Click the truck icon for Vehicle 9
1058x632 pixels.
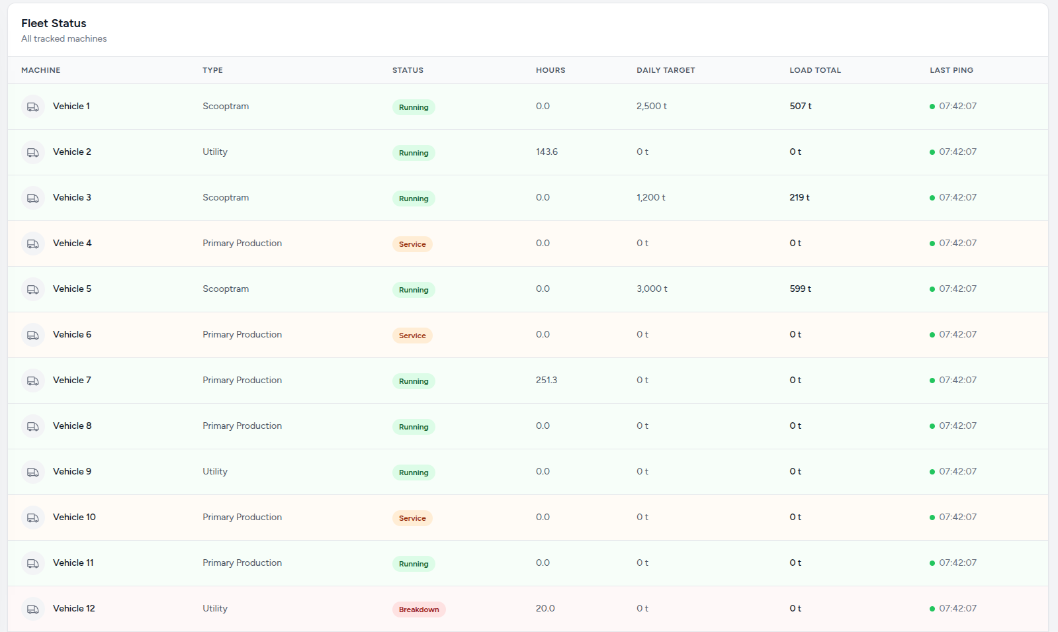33,472
